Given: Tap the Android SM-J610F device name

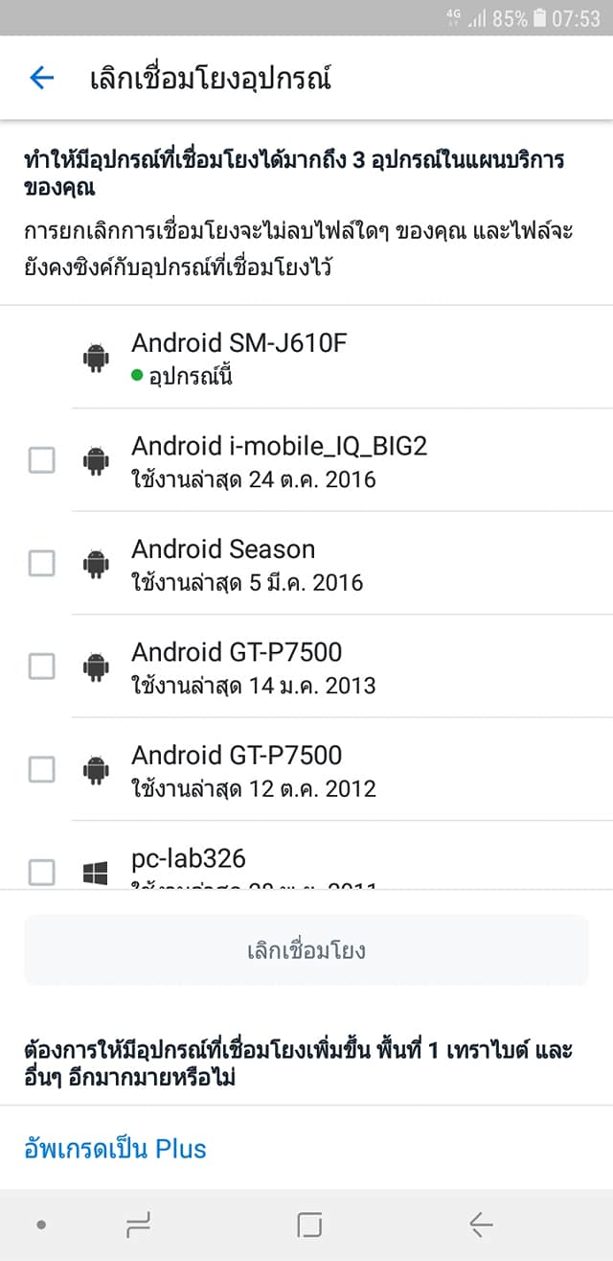Looking at the screenshot, I should click(238, 343).
